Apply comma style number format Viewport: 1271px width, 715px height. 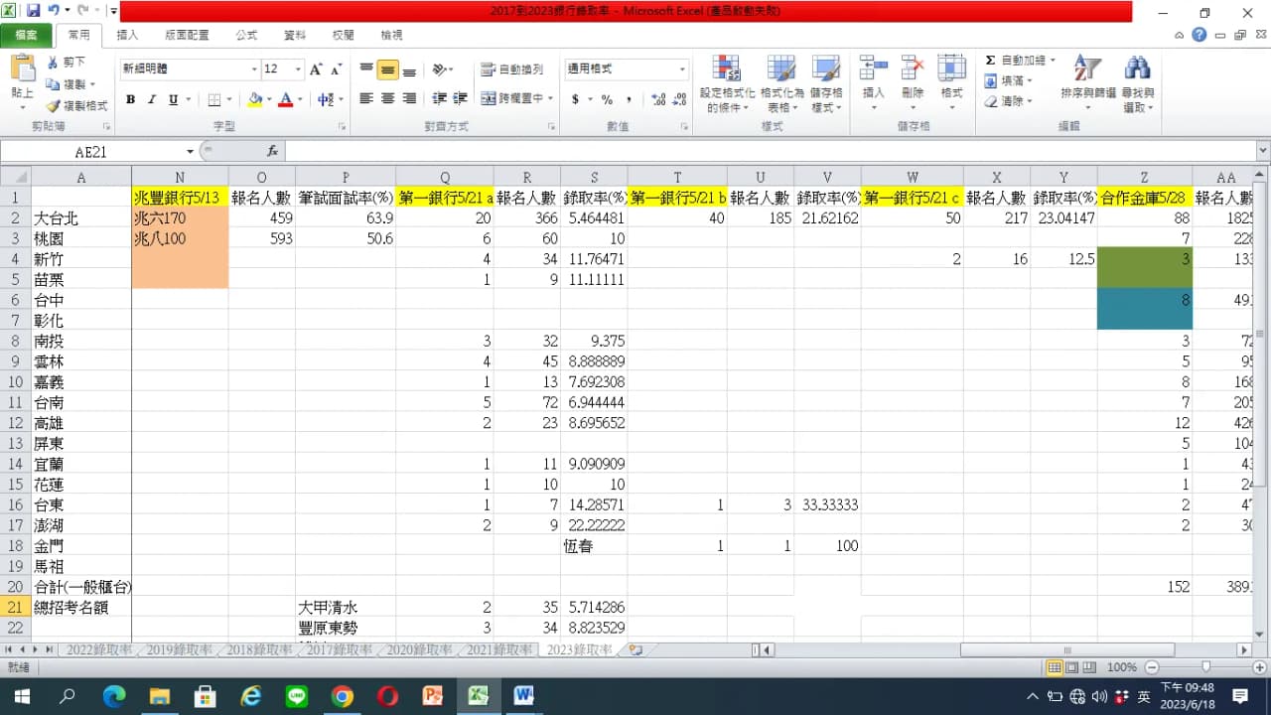pos(629,99)
